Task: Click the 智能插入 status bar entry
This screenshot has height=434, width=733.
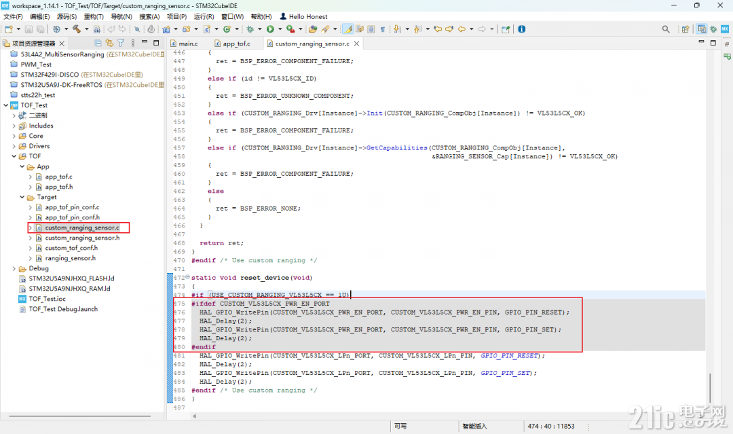Action: 474,426
